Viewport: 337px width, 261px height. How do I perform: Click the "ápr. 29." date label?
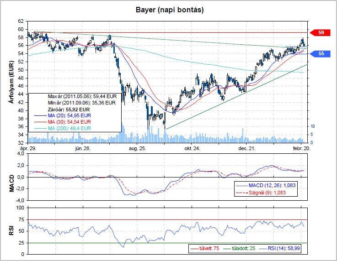point(28,148)
